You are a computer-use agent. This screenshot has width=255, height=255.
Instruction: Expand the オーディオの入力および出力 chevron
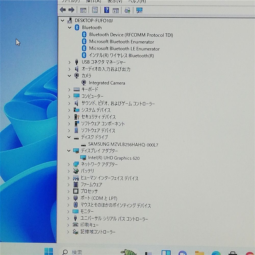69,69
